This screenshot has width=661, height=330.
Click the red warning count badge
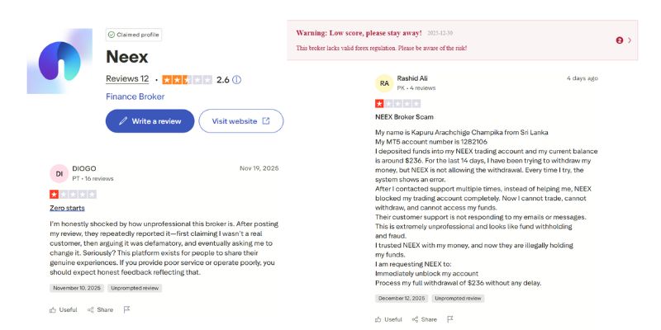(x=620, y=40)
